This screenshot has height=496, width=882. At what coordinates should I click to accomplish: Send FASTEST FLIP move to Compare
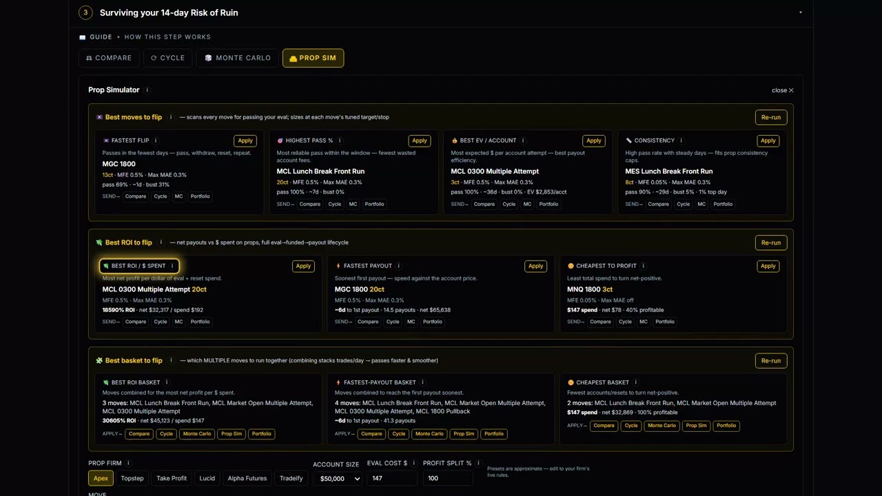coord(136,196)
